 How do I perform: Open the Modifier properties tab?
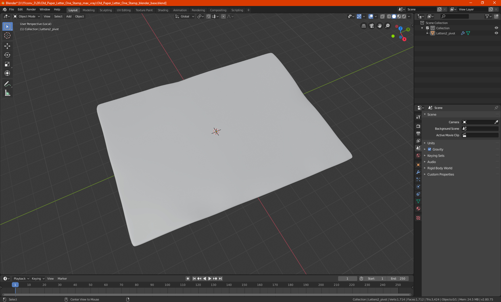click(x=418, y=172)
